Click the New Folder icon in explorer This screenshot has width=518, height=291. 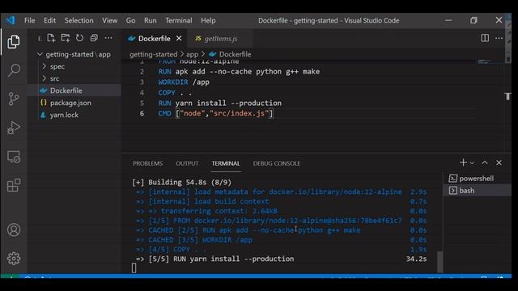point(66,38)
